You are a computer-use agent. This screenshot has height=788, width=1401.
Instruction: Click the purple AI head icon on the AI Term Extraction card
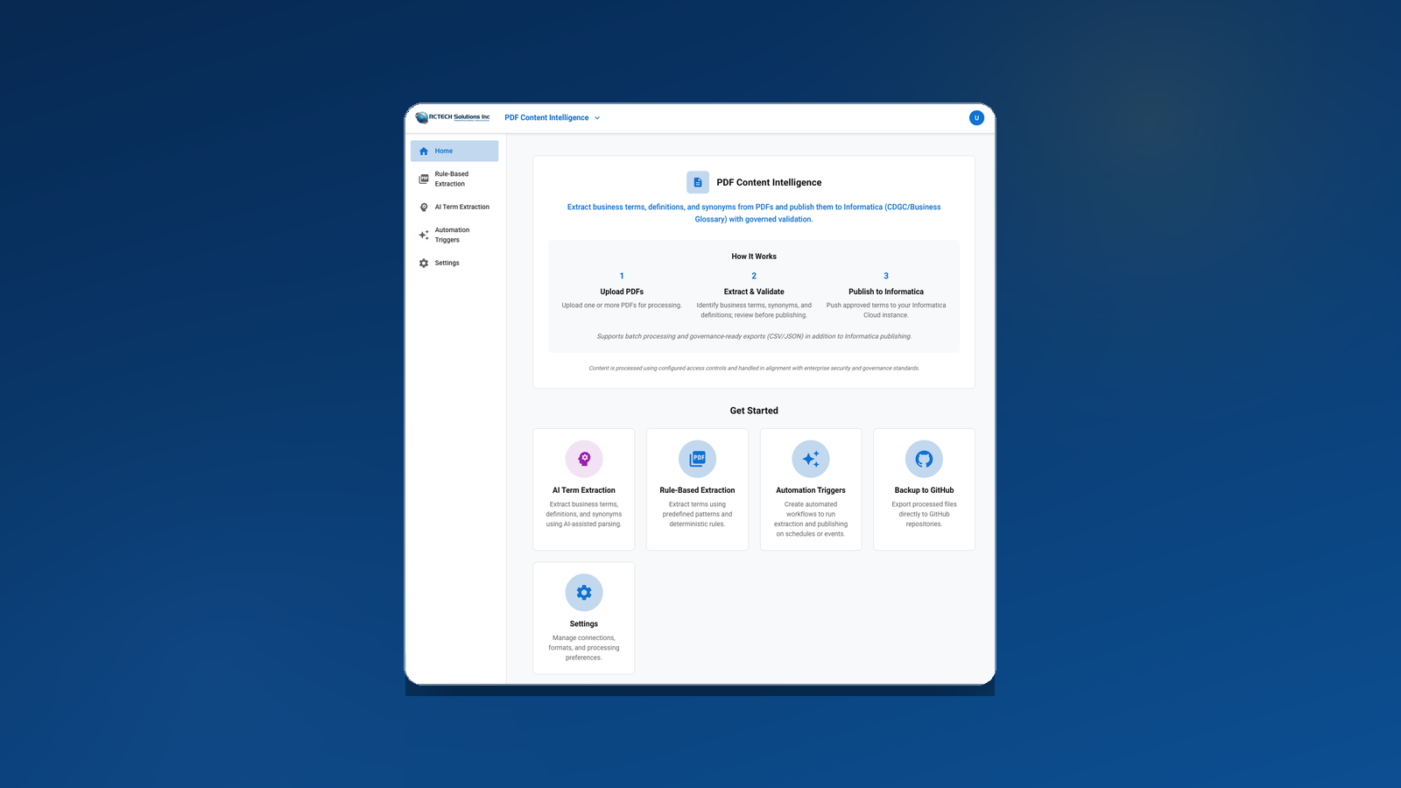coord(583,458)
